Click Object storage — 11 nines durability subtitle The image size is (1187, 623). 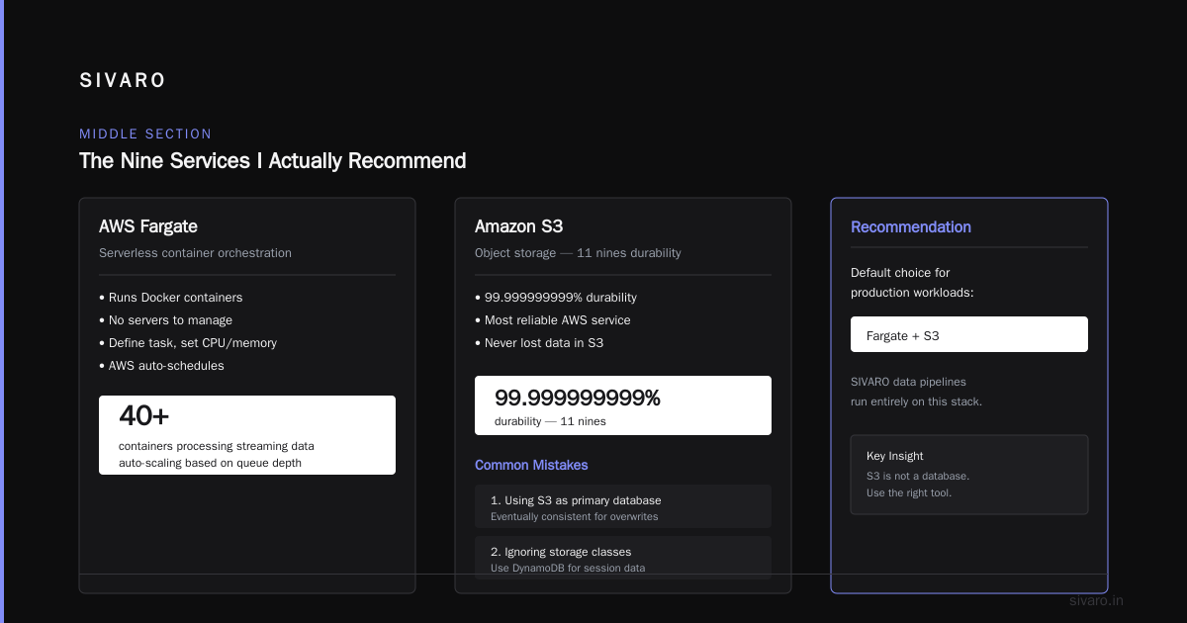click(x=578, y=253)
